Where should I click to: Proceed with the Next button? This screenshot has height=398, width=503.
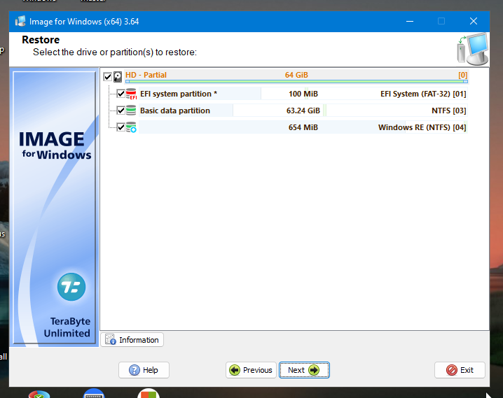[x=304, y=370]
